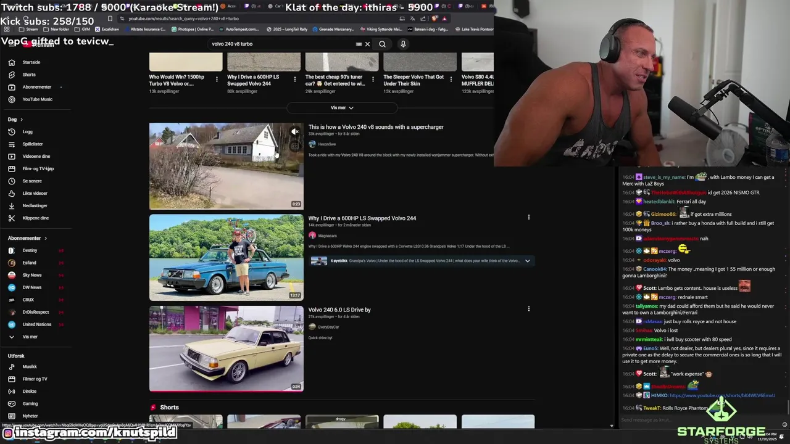This screenshot has height=444, width=790.
Task: Expand the Deg section chevron
Action: (21, 120)
